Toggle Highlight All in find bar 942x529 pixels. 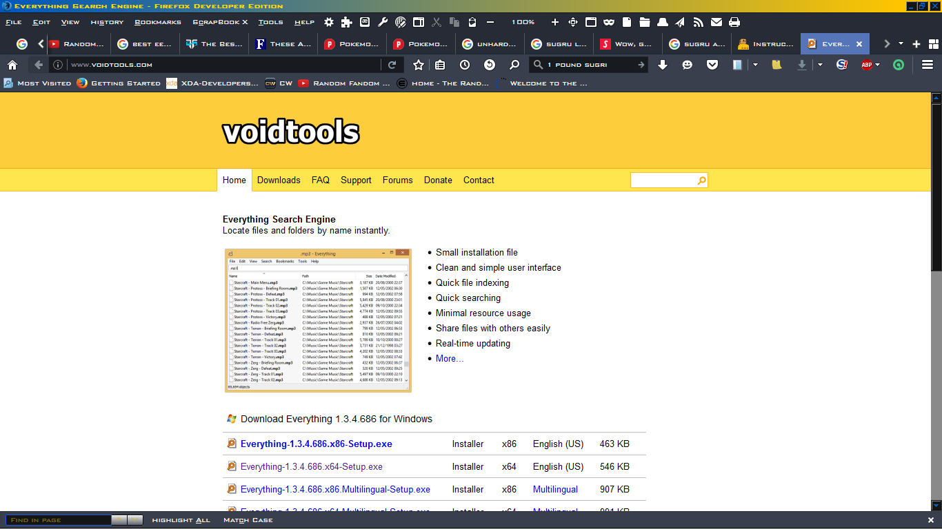pyautogui.click(x=181, y=520)
